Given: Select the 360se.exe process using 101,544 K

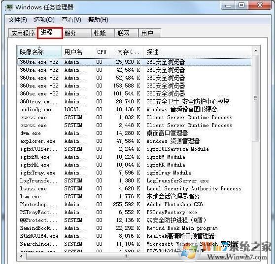Looking at the screenshot, I should [x=135, y=93].
